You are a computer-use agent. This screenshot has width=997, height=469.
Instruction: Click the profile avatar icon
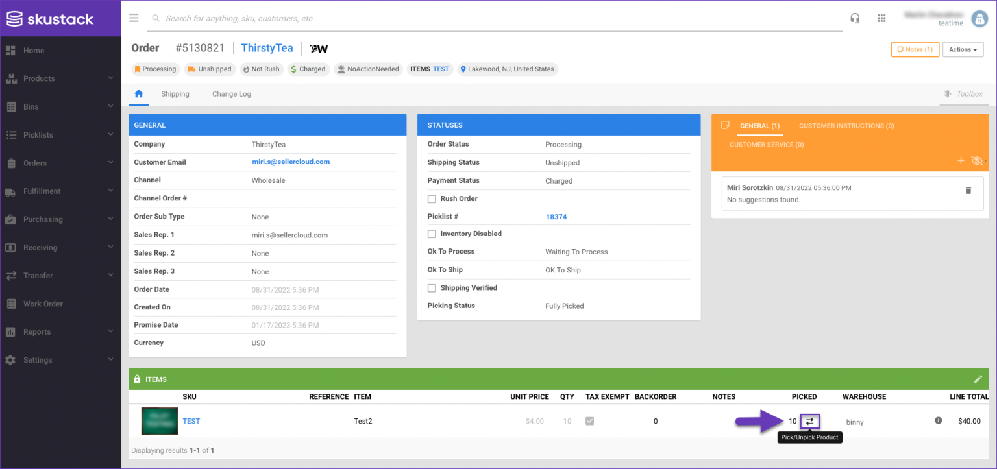(979, 18)
